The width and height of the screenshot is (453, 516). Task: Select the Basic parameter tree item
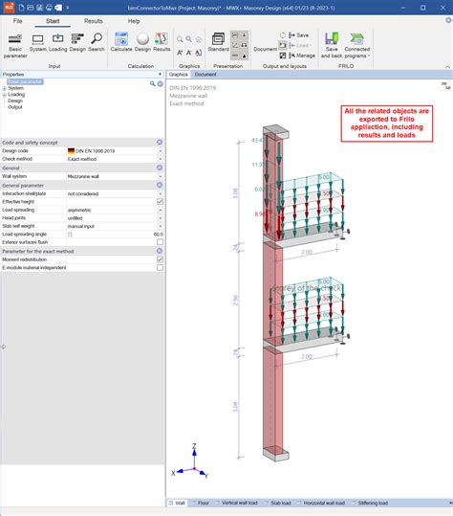tap(25, 81)
